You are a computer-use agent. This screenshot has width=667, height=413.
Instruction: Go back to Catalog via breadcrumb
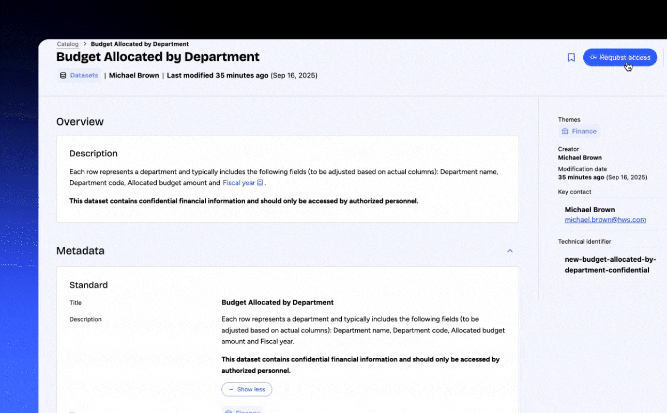coord(68,44)
